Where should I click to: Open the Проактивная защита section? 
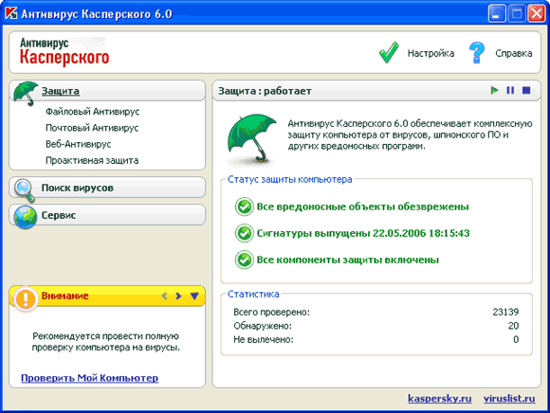pyautogui.click(x=92, y=160)
